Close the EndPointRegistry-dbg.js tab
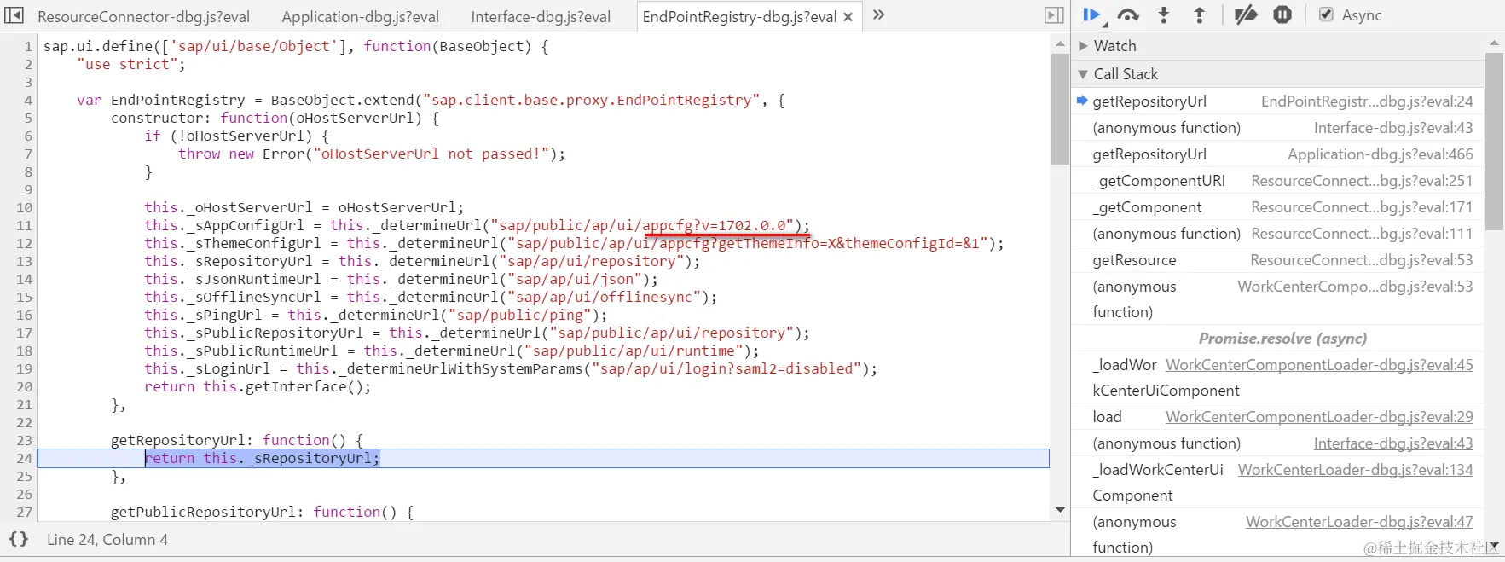The height and width of the screenshot is (562, 1505). (x=848, y=17)
